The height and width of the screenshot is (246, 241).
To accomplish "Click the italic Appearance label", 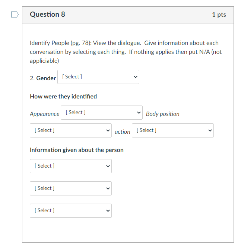I will click(x=44, y=114).
